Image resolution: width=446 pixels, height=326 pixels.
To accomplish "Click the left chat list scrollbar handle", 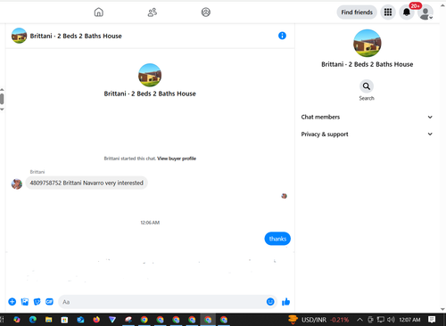I will (2, 99).
